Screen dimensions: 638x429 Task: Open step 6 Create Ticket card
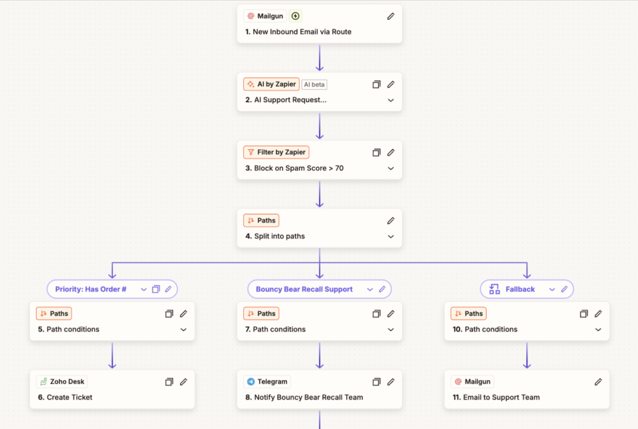click(x=89, y=397)
